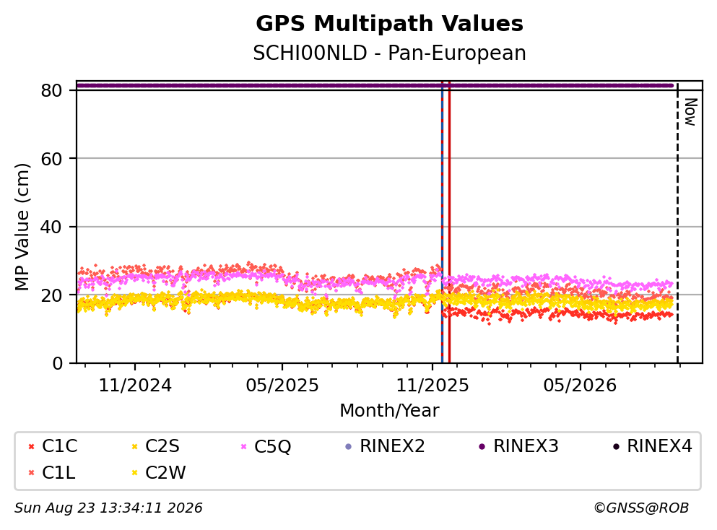Click the GPS Multipath Values title

[x=390, y=24]
